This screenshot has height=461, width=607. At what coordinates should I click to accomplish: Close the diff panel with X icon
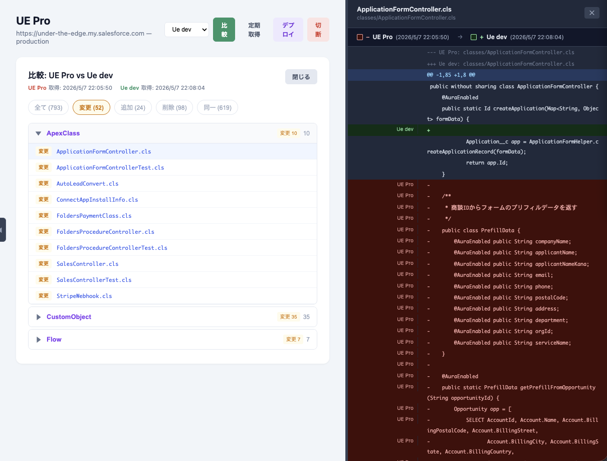coord(592,13)
